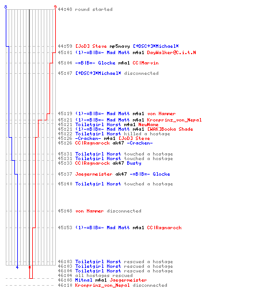259x288 pixels.
Task: Click [WAK]Booka Shade player name
Action: point(170,129)
